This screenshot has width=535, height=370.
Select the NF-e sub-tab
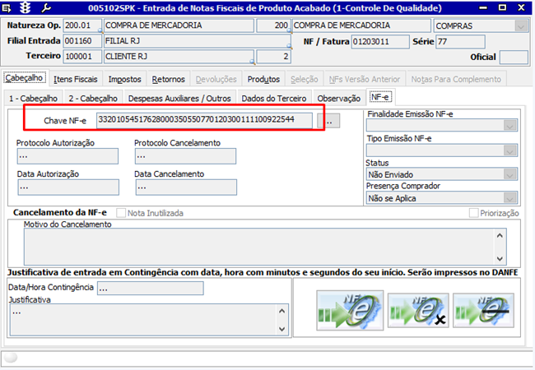[380, 97]
